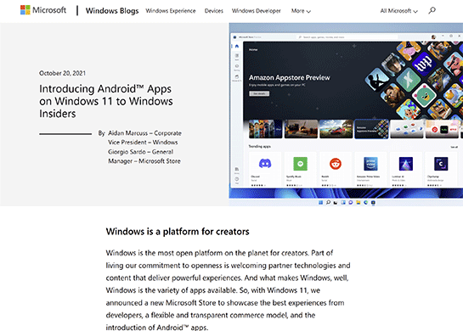Click the Amazon Appstore Preview banner title
Screen dimensions: 463x331
(x=290, y=77)
